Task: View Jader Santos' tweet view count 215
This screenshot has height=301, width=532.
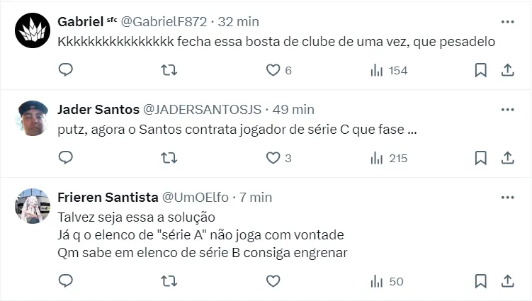Action: tap(389, 158)
